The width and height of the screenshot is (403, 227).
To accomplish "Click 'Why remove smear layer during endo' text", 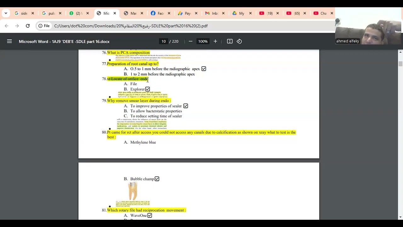I will (139, 101).
